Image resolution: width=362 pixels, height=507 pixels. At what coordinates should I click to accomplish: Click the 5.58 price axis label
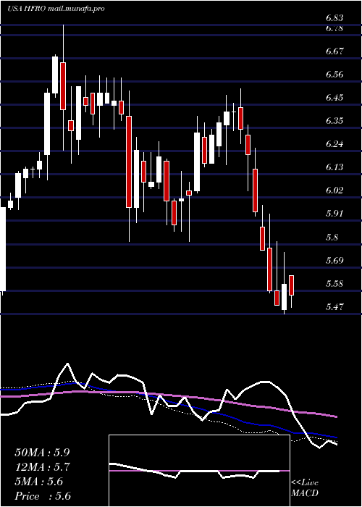pyautogui.click(x=334, y=284)
